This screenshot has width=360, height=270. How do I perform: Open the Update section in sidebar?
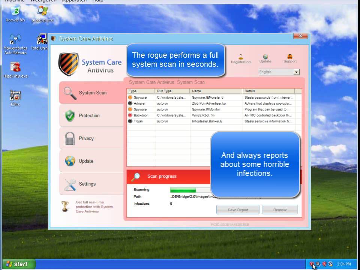tap(91, 161)
